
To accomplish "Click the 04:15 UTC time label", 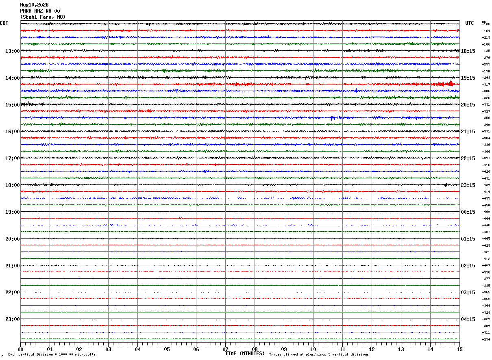I will [468, 319].
